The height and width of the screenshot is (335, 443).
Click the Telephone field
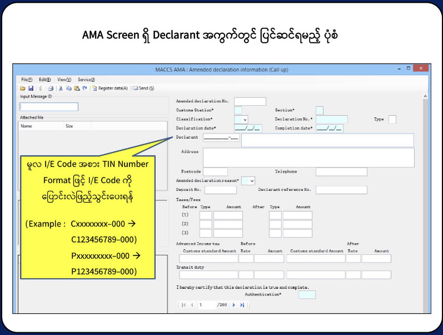click(x=341, y=172)
